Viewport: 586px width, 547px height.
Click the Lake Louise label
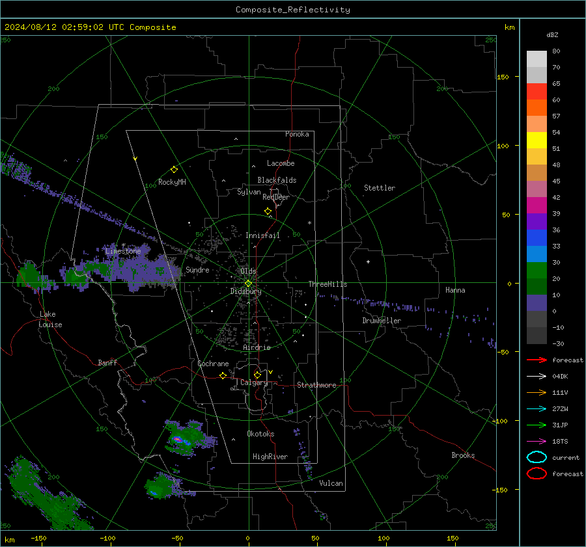coord(50,319)
